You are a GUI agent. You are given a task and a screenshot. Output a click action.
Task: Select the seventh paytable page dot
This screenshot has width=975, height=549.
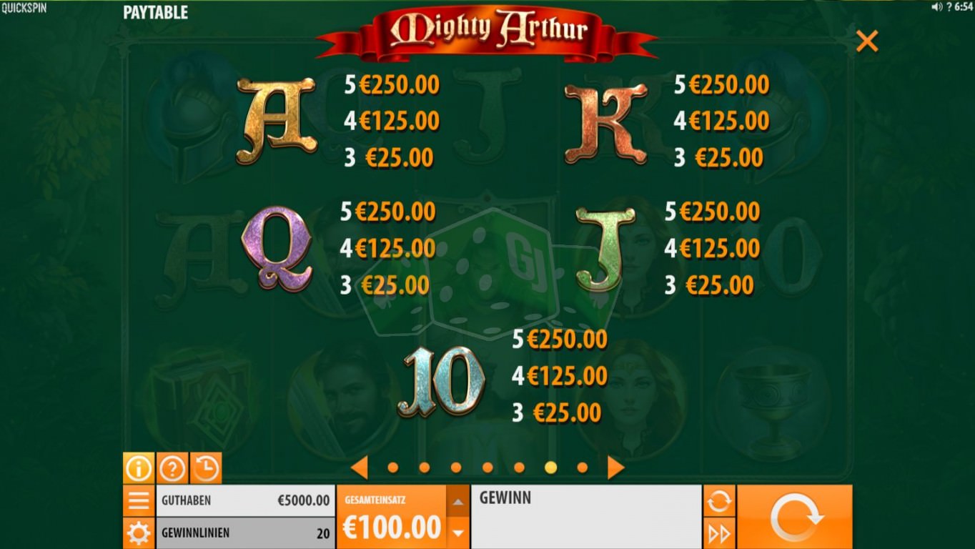click(582, 468)
